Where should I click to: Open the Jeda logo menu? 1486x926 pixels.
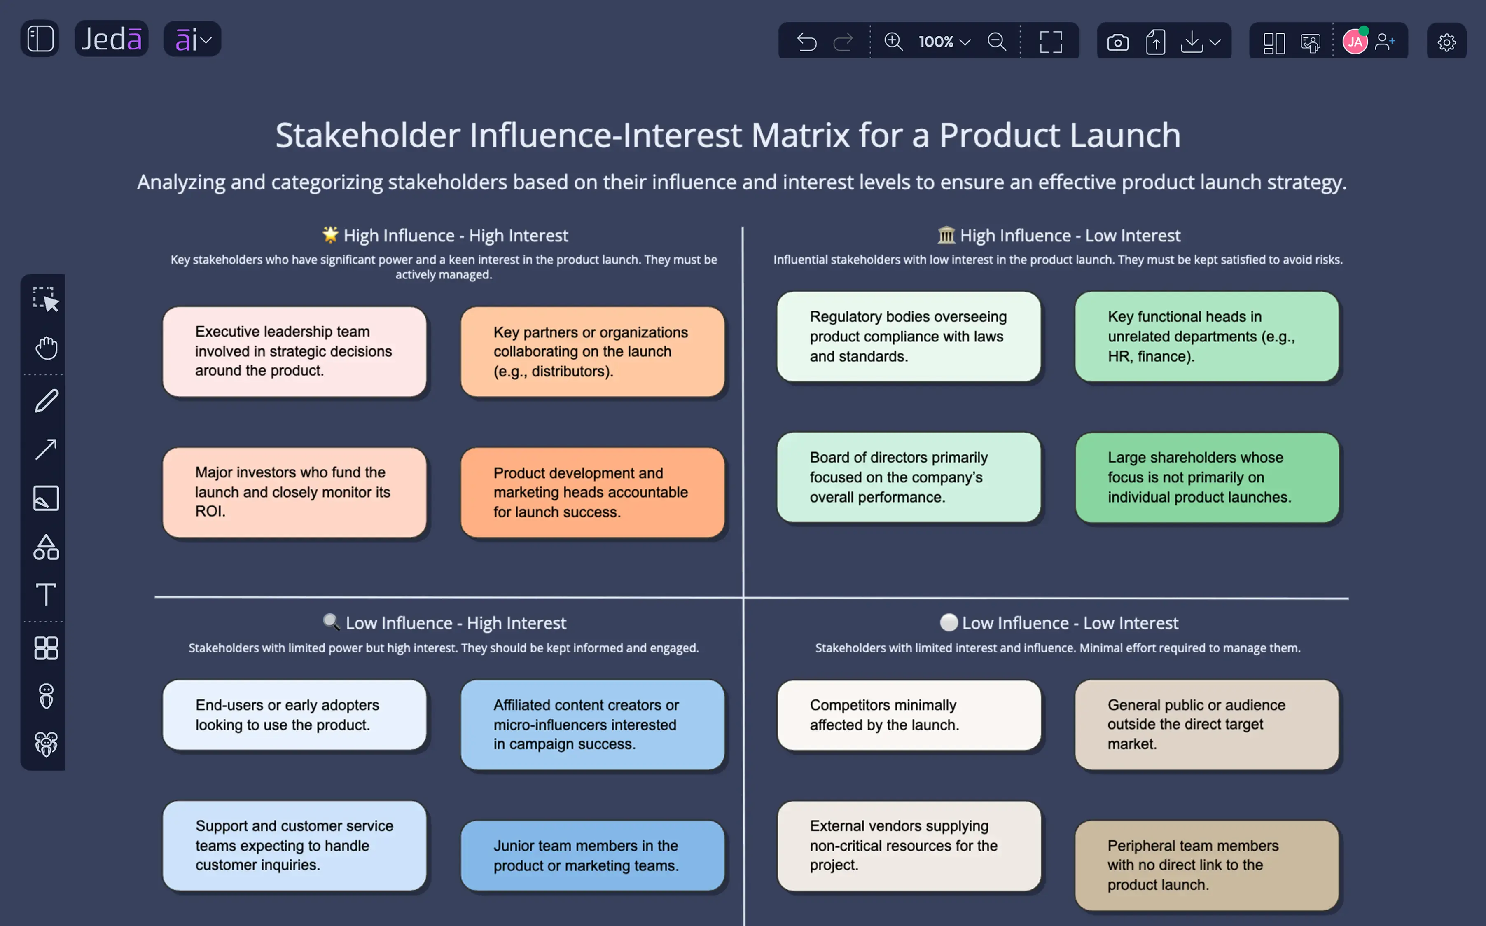pyautogui.click(x=112, y=39)
